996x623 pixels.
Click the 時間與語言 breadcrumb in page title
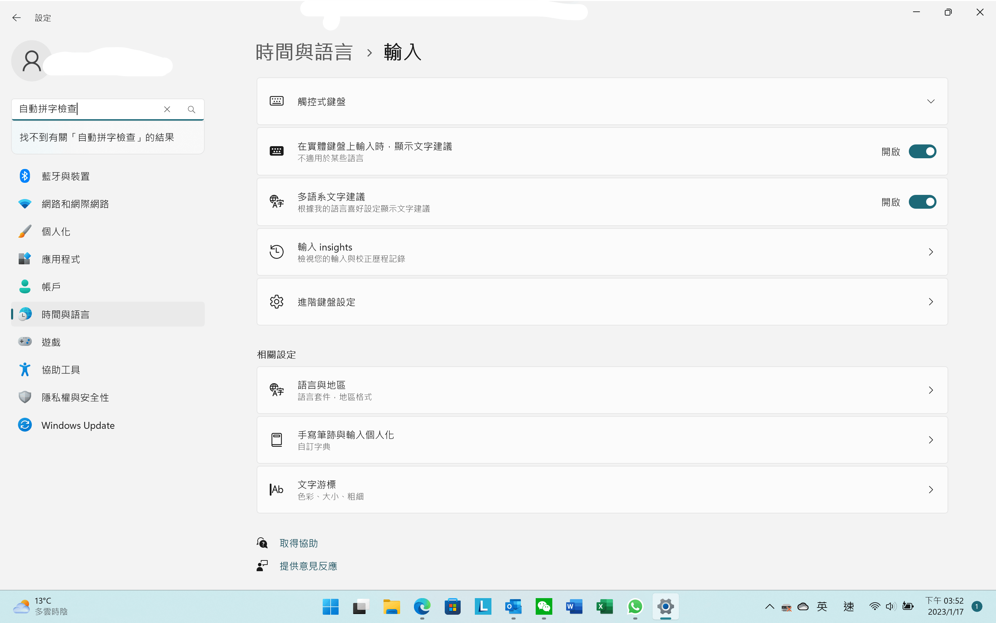click(x=304, y=53)
